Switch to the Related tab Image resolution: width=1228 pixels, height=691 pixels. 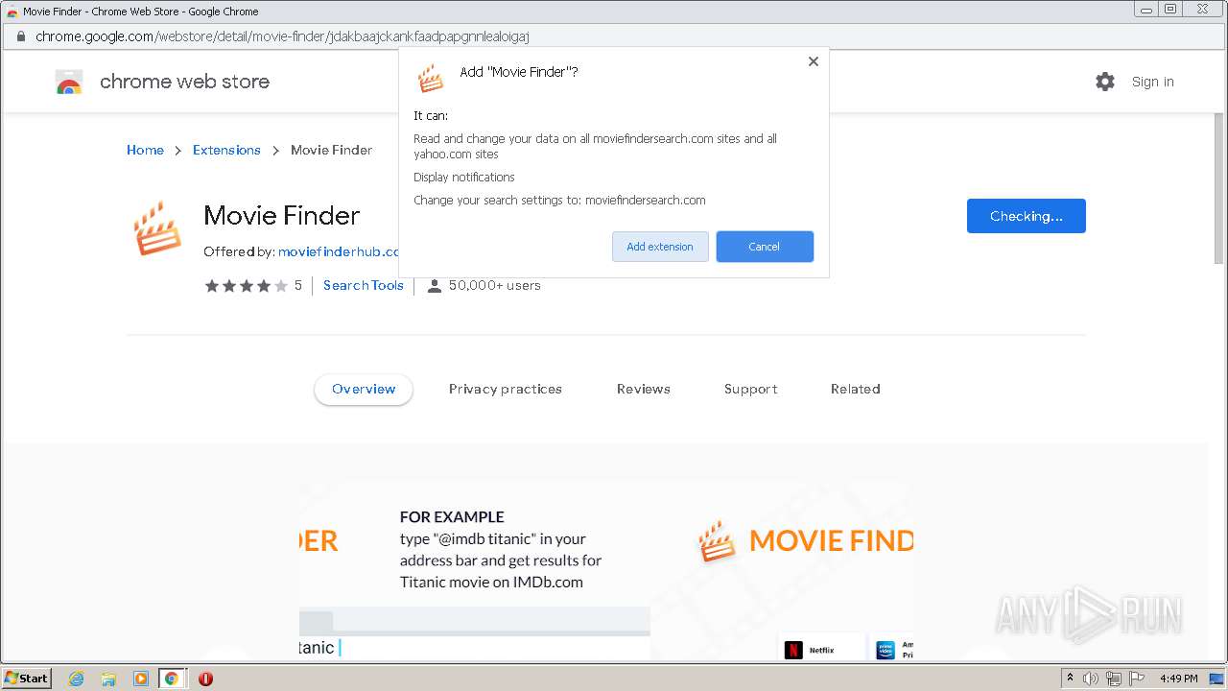856,389
